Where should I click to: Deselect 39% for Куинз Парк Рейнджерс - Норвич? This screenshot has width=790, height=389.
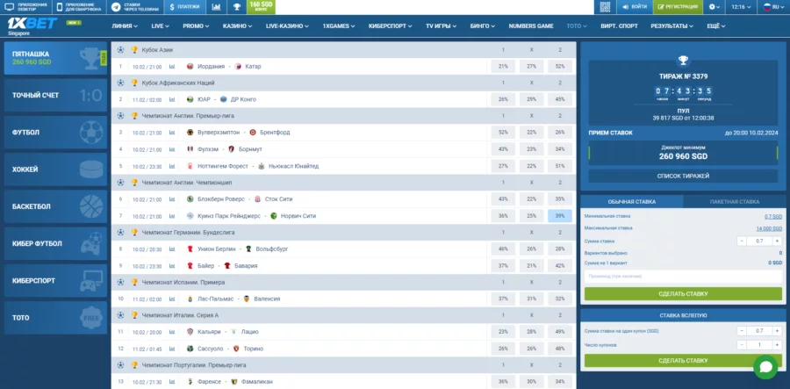tap(560, 216)
